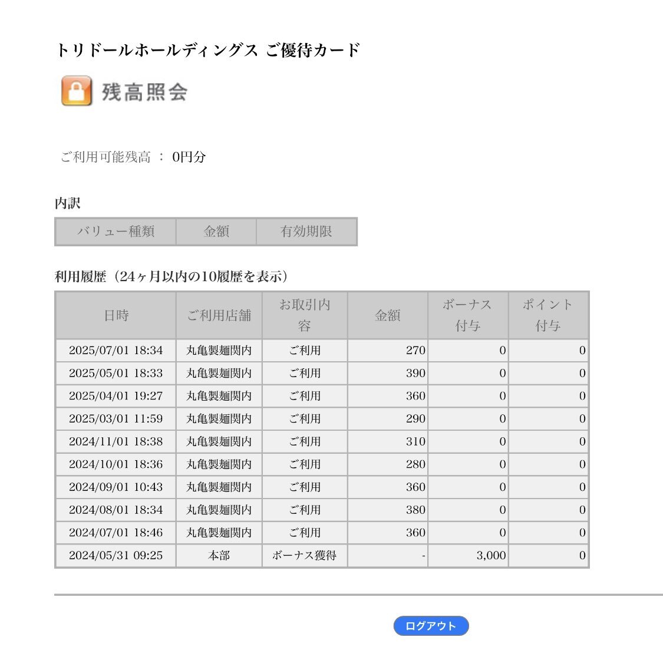Click the amount 390 in the 2025/05/01 row
This screenshot has height=660, width=663.
click(x=415, y=374)
